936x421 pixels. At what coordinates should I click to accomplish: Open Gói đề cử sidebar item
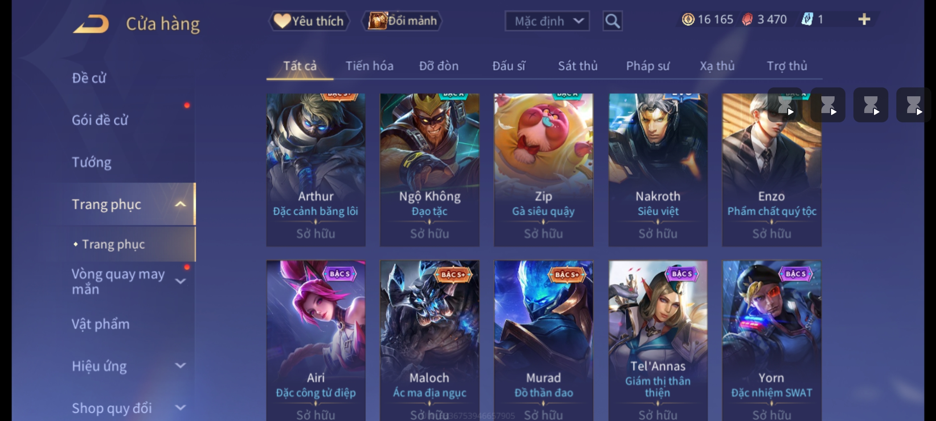click(100, 120)
